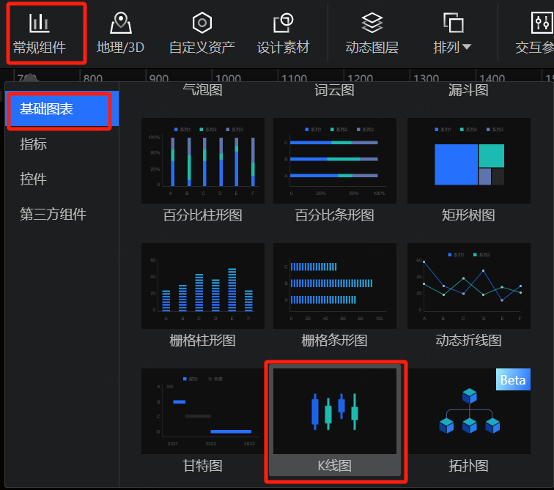This screenshot has width=554, height=490.
Task: Choose the 百分比条形图 chart thumbnail
Action: coord(334,161)
